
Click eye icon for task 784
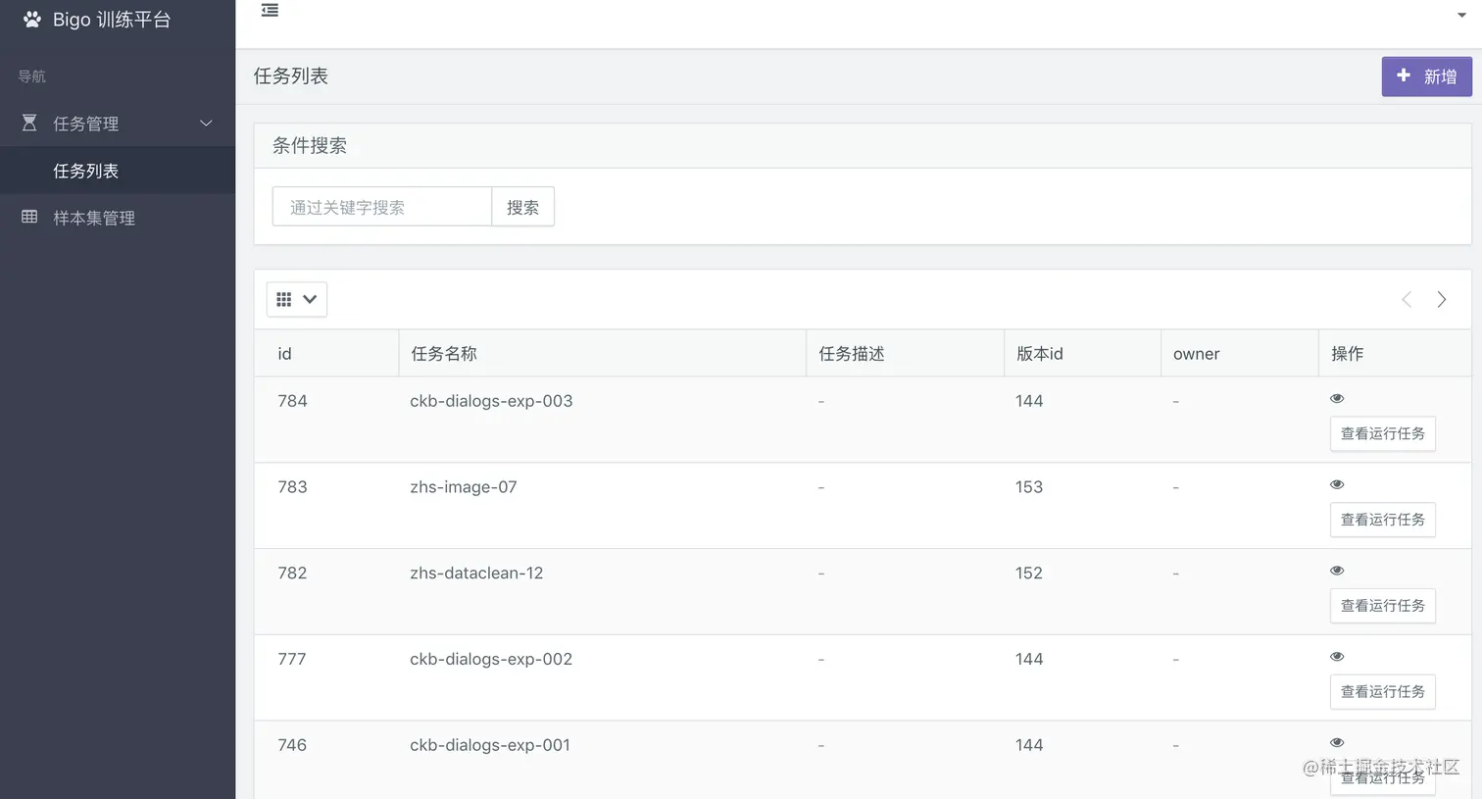(x=1337, y=398)
